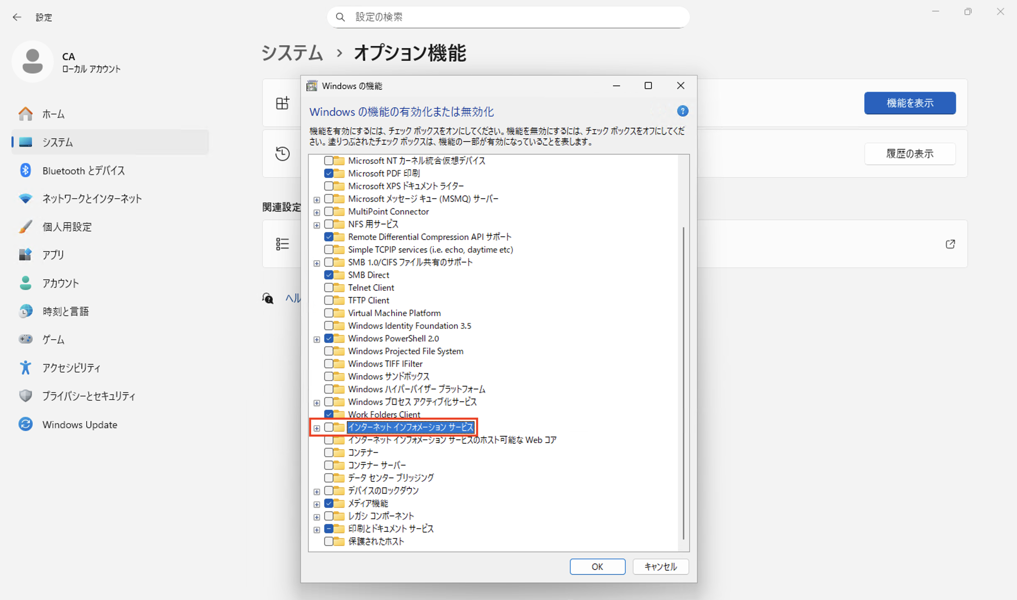1017x600 pixels.
Task: Uncheck Microsoft PDF 印刷 checkbox
Action: tap(329, 174)
